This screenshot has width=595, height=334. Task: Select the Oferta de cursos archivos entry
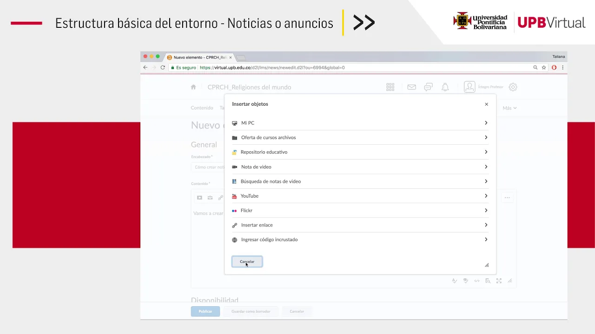(x=360, y=137)
